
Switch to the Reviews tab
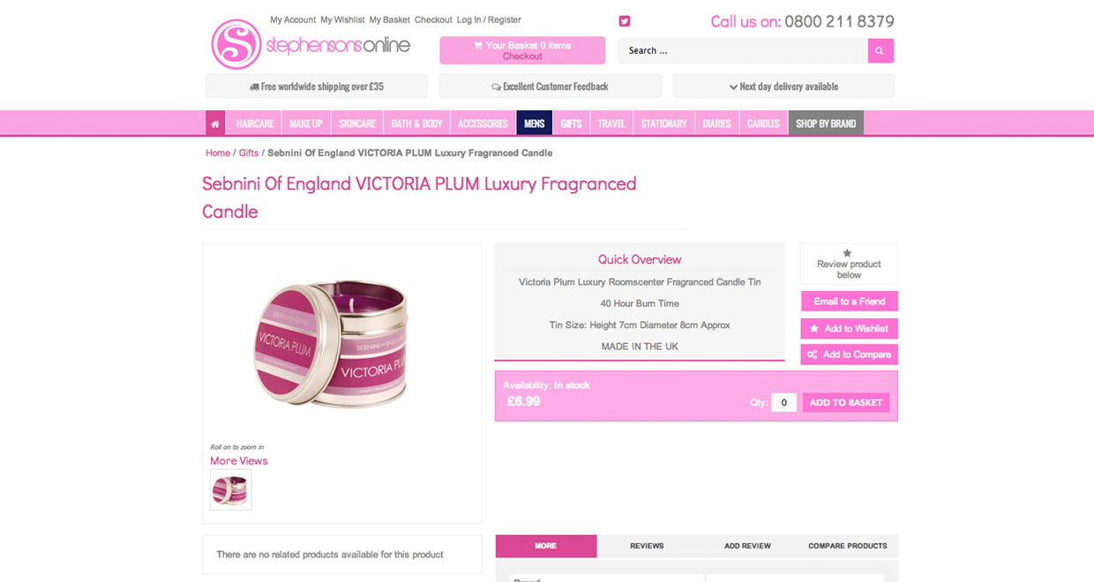[x=647, y=546]
